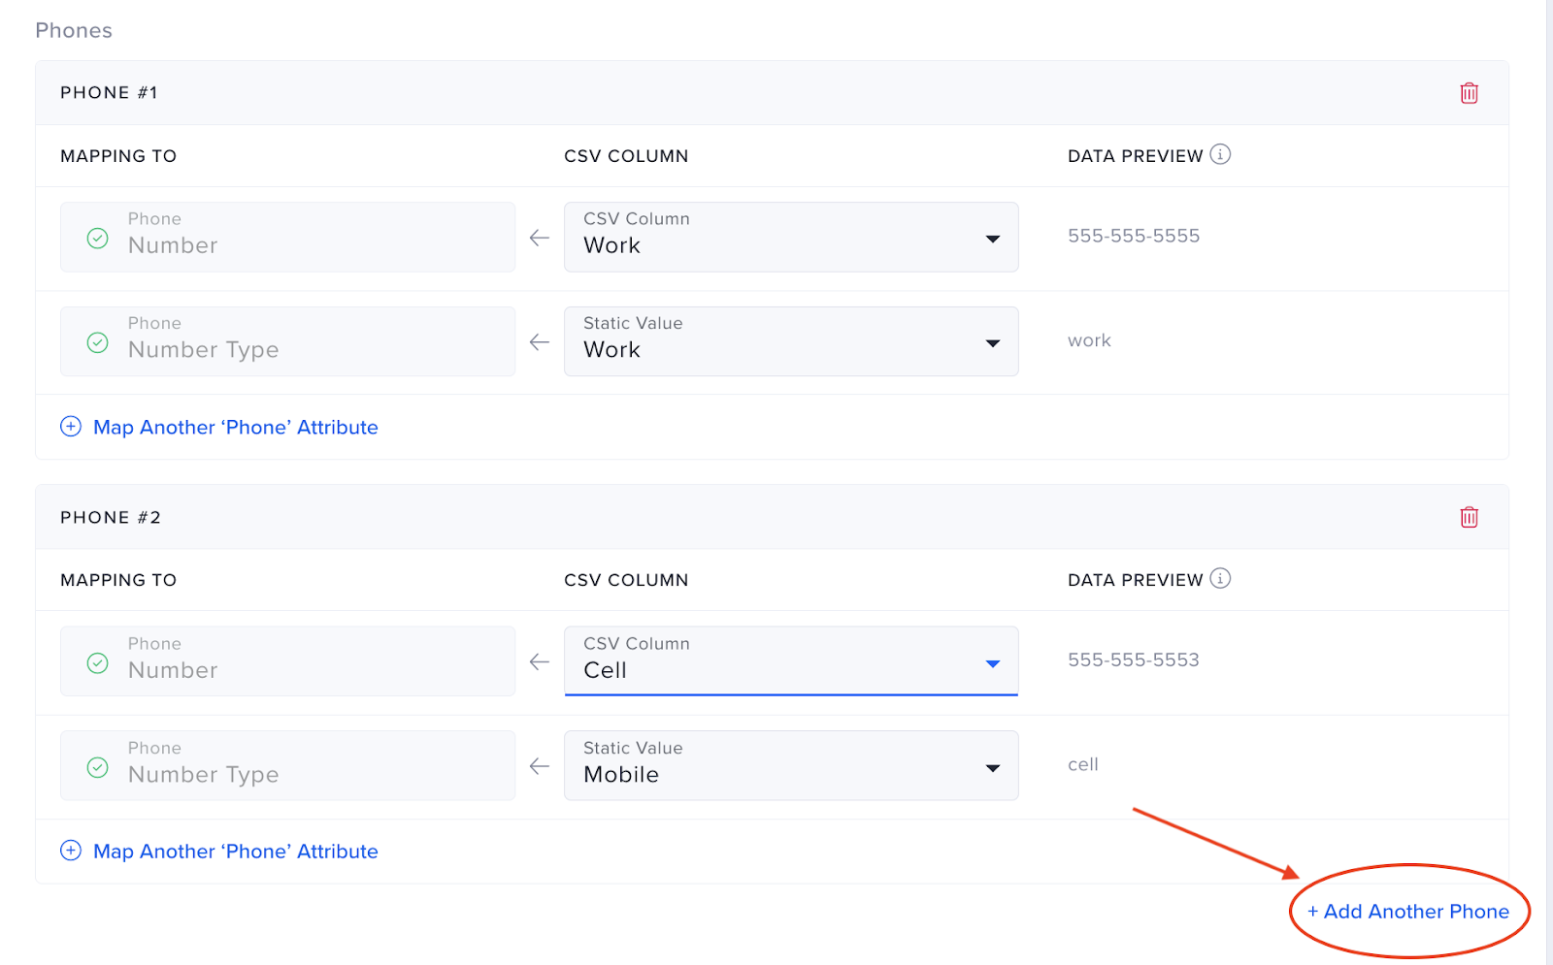Viewport: 1553px width, 965px height.
Task: Click the Phones section heading
Action: (x=74, y=30)
